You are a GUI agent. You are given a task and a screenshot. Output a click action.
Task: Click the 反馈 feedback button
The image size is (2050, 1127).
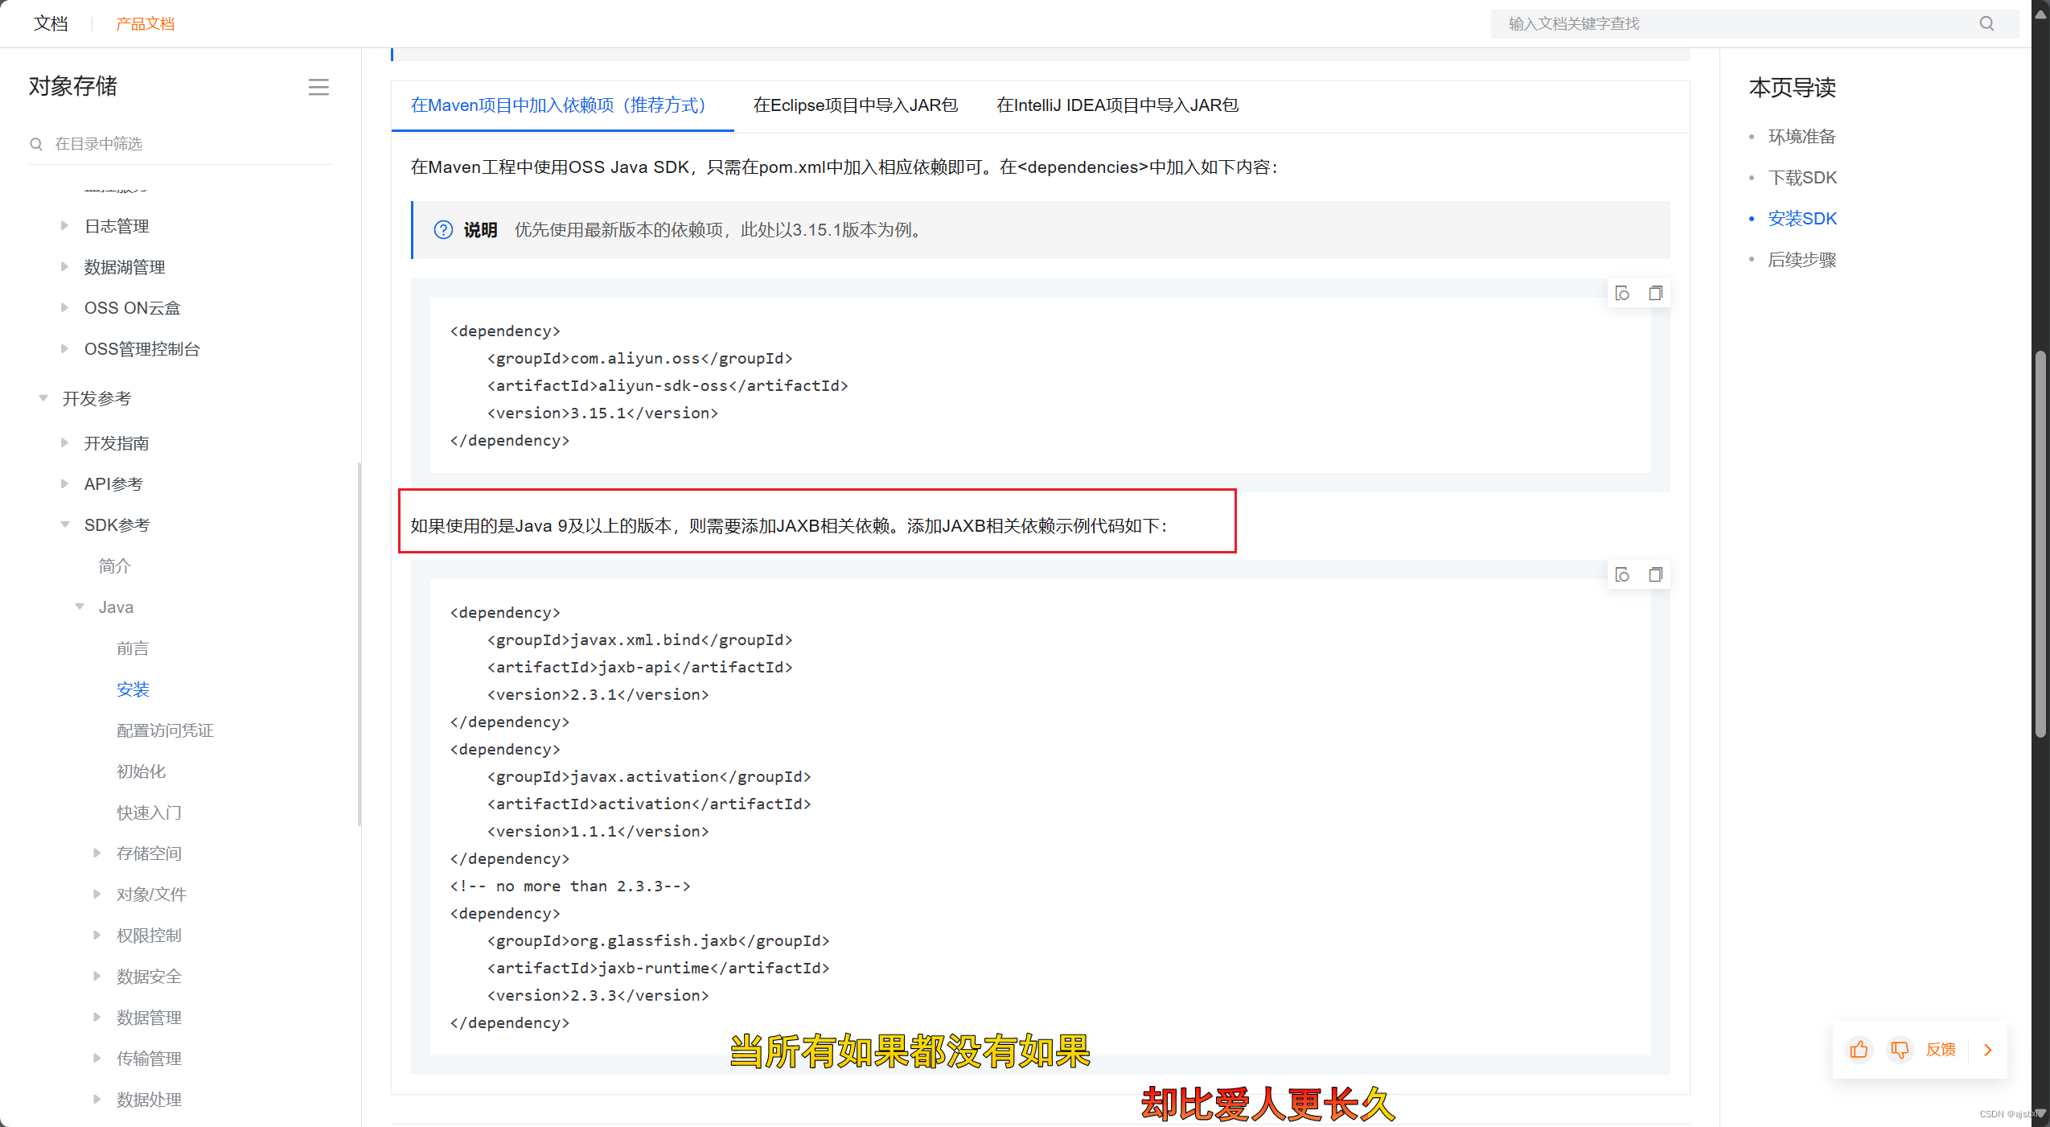coord(1940,1050)
